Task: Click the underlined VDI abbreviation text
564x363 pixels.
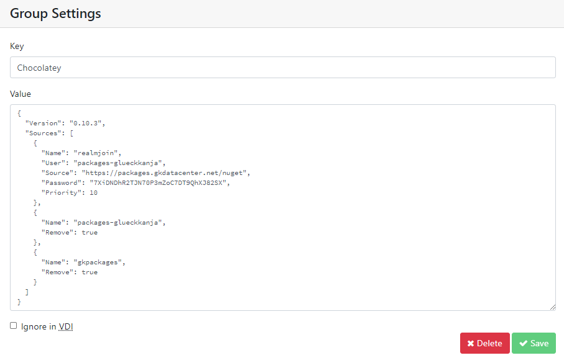Action: [66, 326]
